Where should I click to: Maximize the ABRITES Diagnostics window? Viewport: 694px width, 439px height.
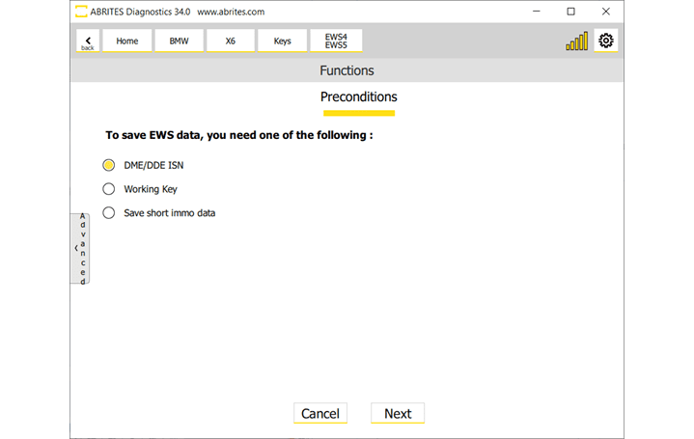tap(570, 12)
